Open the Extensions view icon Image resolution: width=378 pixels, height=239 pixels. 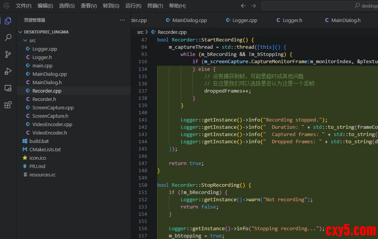pyautogui.click(x=8, y=105)
